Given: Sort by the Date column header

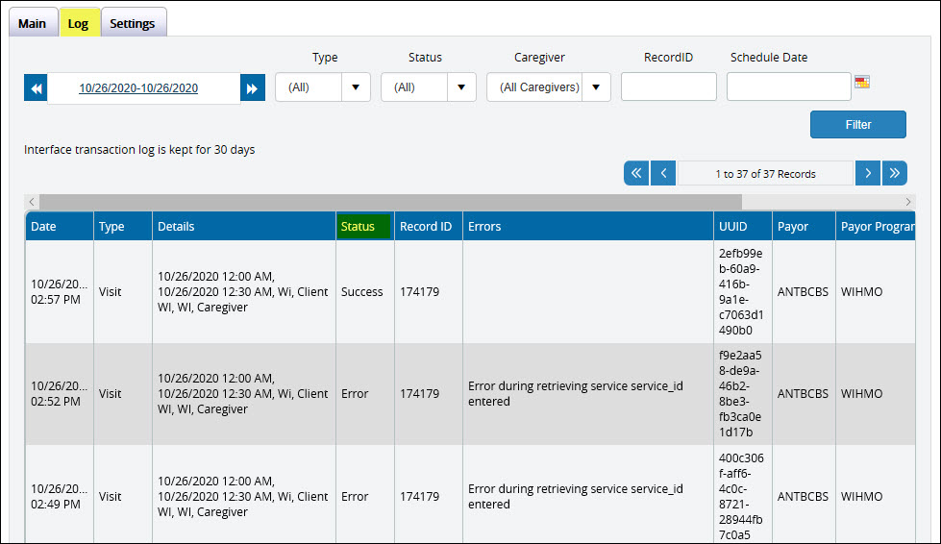Looking at the screenshot, I should point(60,226).
